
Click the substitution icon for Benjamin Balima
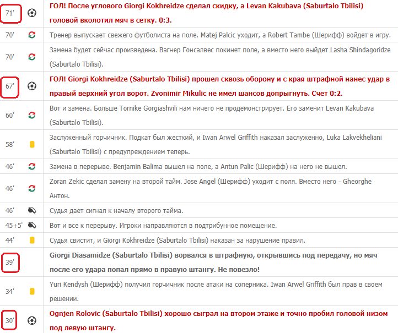(x=31, y=166)
